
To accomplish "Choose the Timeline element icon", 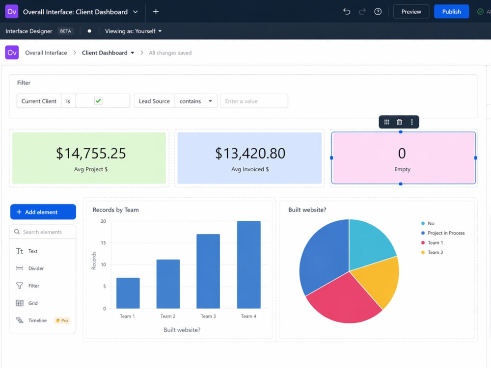I will pos(20,320).
